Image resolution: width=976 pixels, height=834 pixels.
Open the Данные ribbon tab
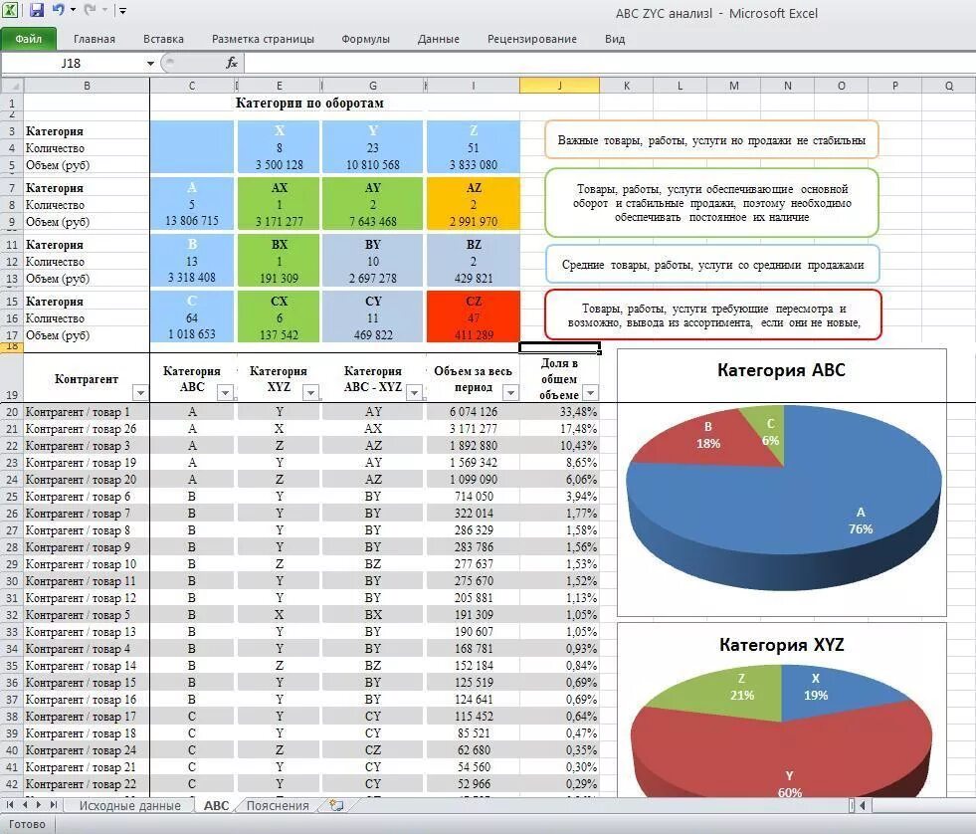point(438,39)
